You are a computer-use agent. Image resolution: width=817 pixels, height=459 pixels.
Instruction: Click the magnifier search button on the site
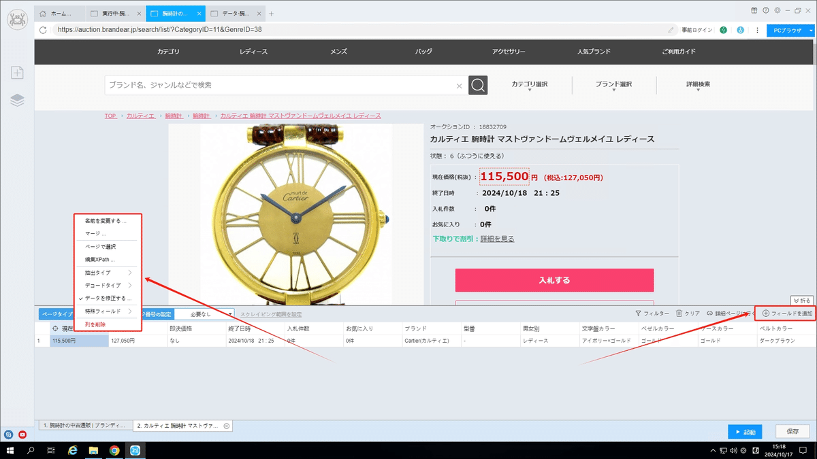(x=479, y=86)
